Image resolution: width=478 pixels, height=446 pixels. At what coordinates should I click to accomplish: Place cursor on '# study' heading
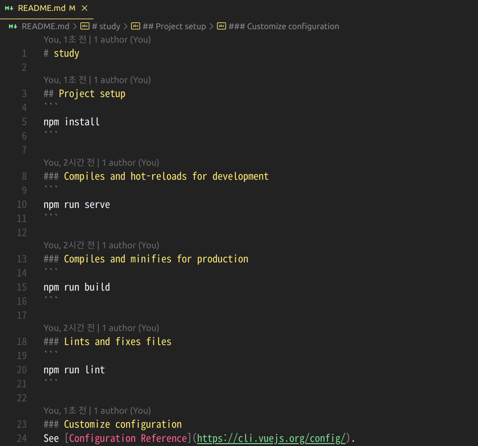[61, 53]
